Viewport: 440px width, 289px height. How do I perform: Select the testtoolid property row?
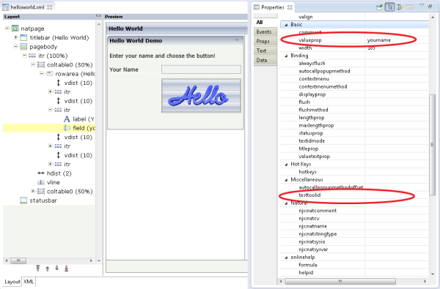click(354, 195)
